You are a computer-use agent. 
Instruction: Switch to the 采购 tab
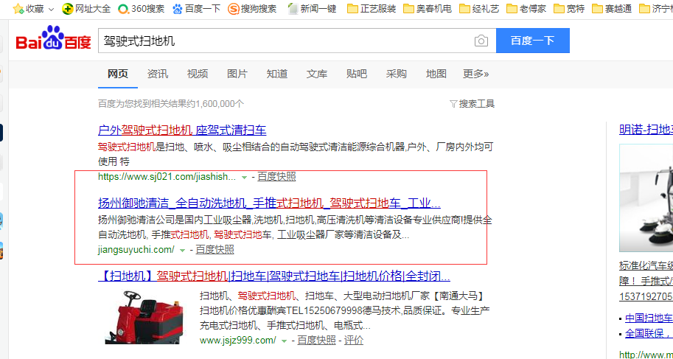[396, 74]
